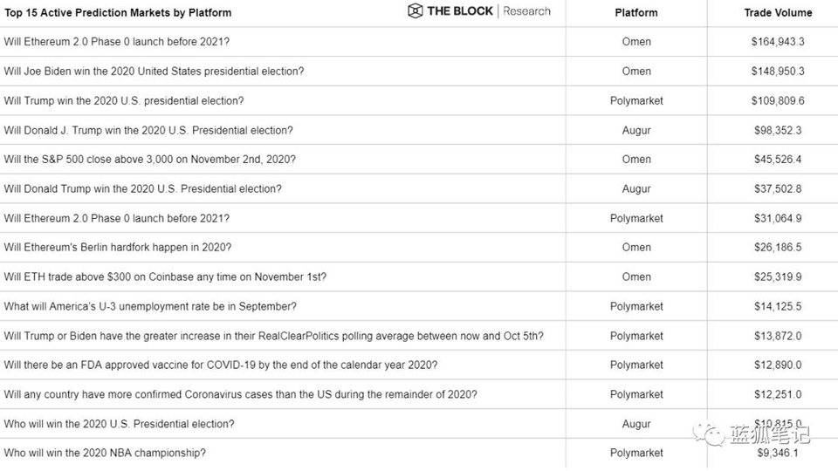Click The Block hexagon logo icon

(x=415, y=11)
